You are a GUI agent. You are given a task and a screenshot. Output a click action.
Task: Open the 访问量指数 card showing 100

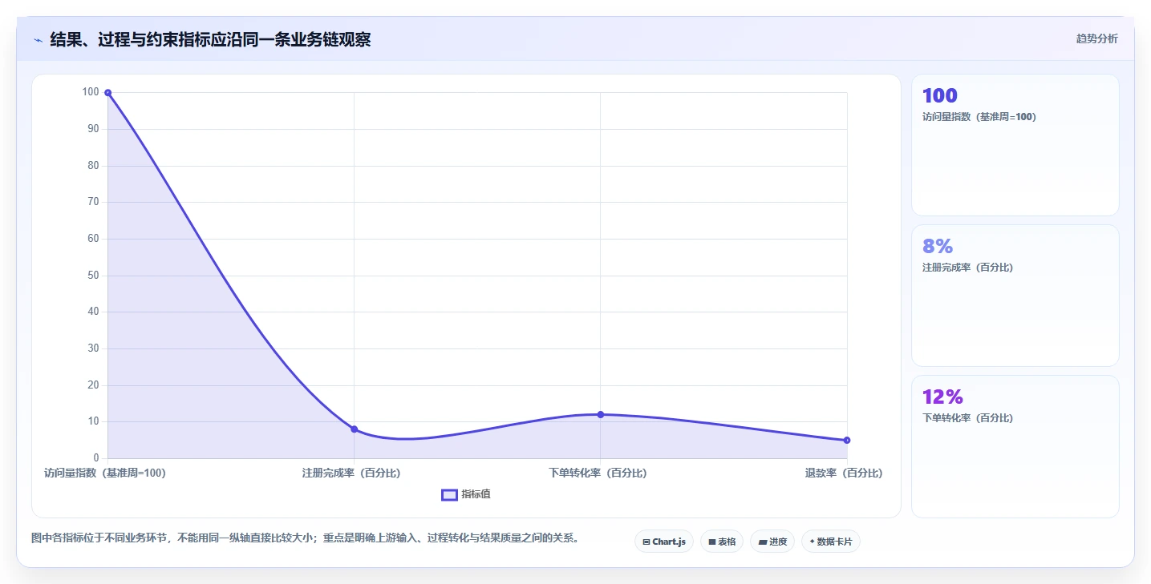(x=1015, y=145)
